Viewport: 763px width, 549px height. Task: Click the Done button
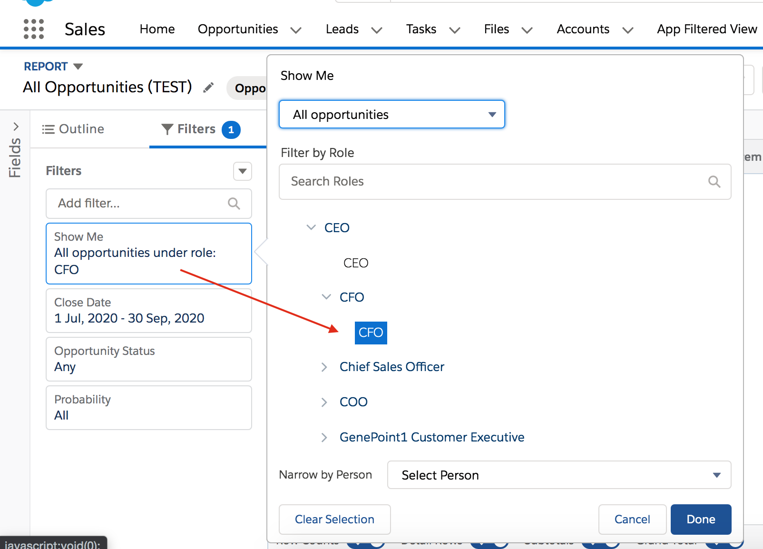pos(701,519)
